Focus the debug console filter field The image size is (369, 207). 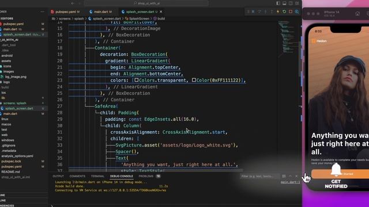(x=259, y=176)
